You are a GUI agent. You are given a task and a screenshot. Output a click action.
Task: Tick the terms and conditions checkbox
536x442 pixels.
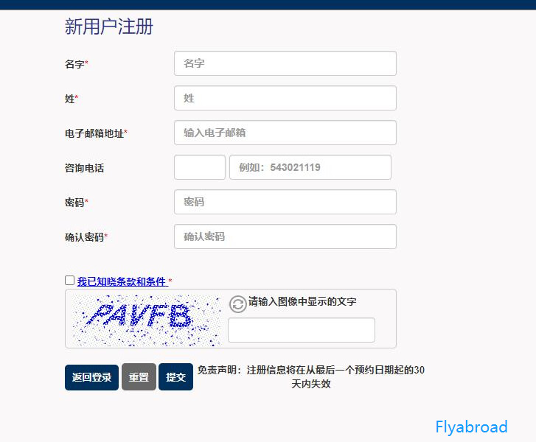coord(69,281)
